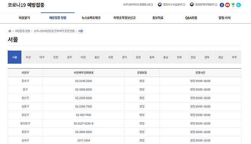This screenshot has height=144, width=251.
Task: Open the 홍보자료 menu
Action: [158, 18]
